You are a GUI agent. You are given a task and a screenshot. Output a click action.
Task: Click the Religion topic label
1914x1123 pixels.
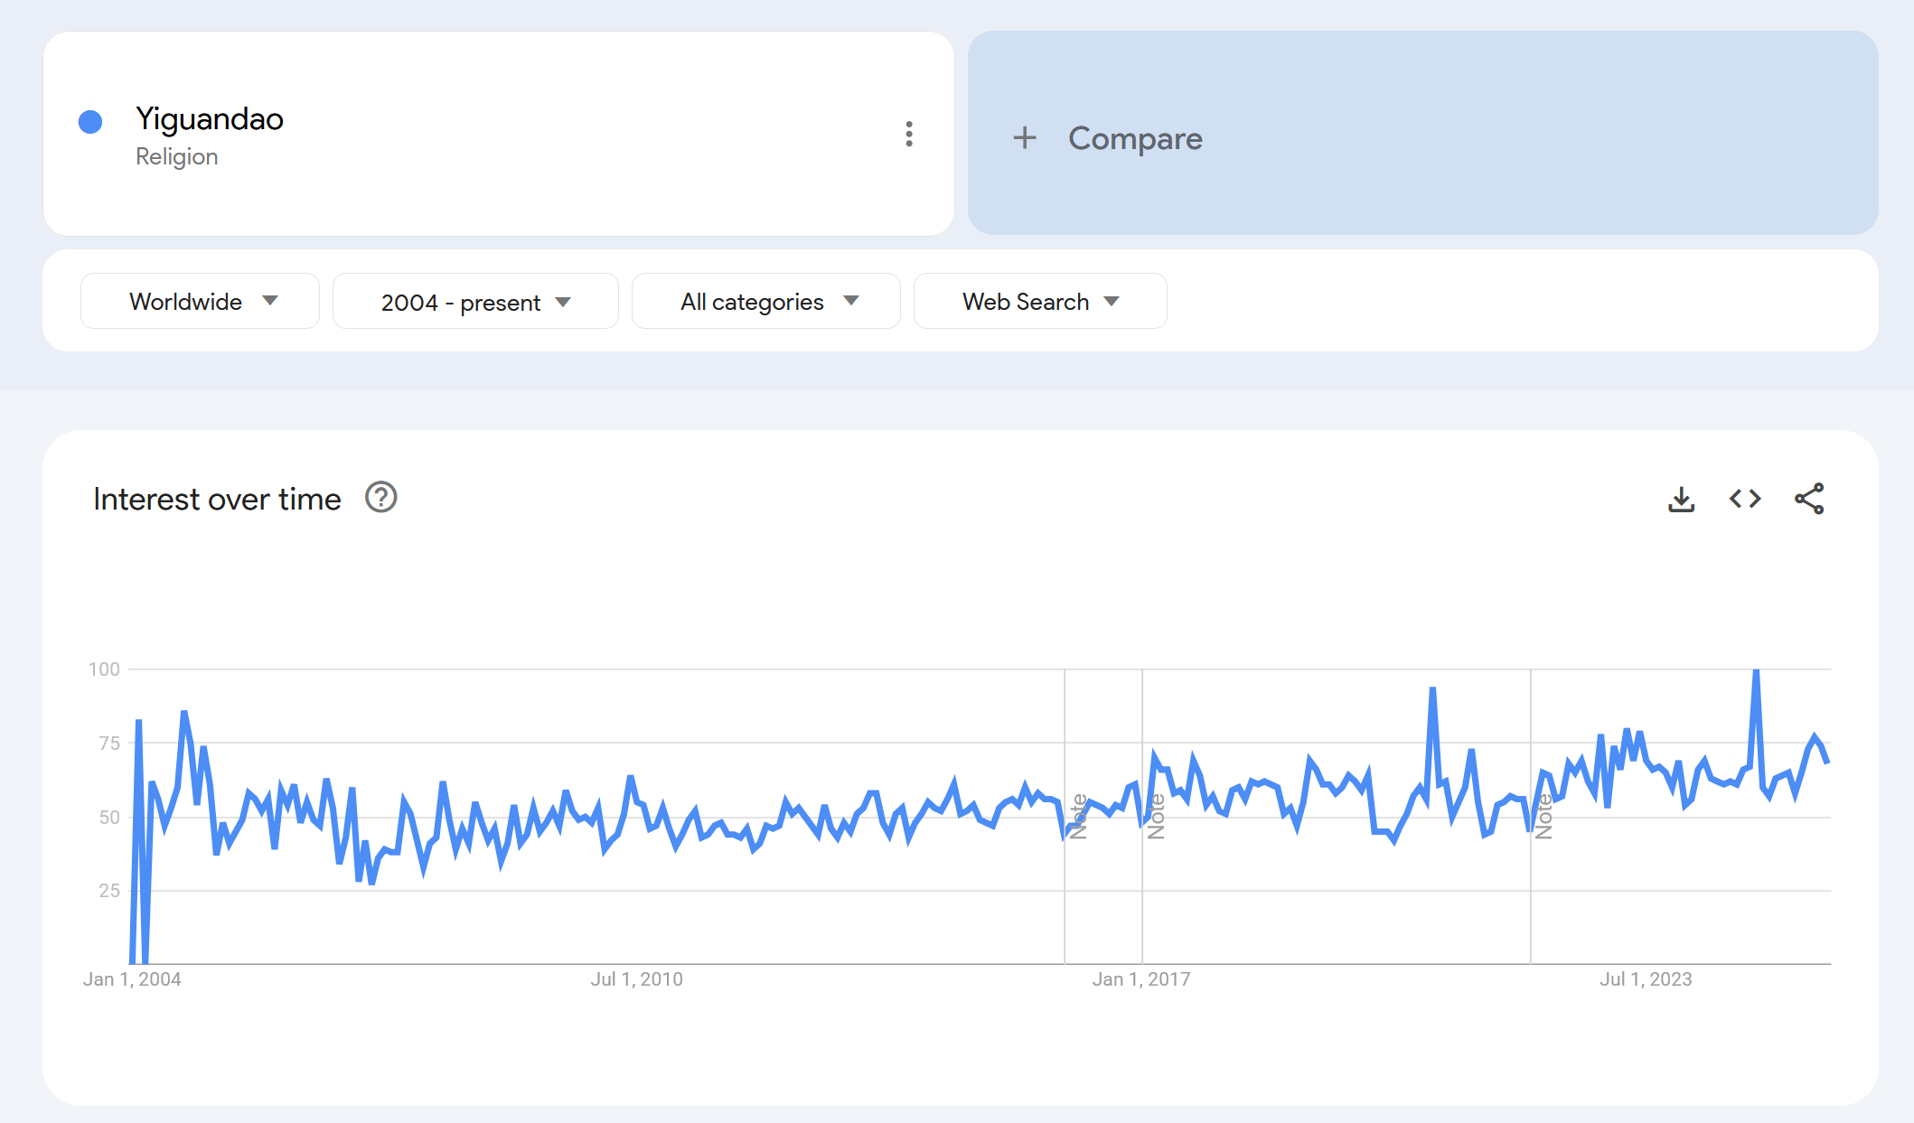pyautogui.click(x=177, y=157)
